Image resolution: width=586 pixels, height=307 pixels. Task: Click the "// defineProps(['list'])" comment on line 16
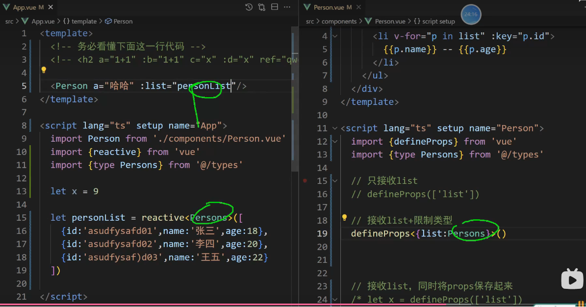tap(415, 194)
